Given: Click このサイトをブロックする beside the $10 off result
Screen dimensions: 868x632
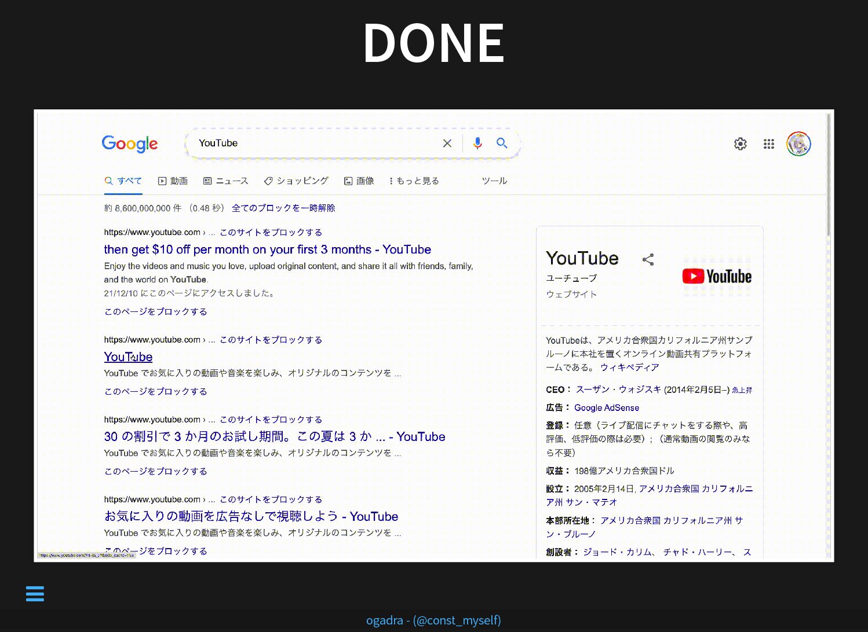Looking at the screenshot, I should (x=271, y=232).
